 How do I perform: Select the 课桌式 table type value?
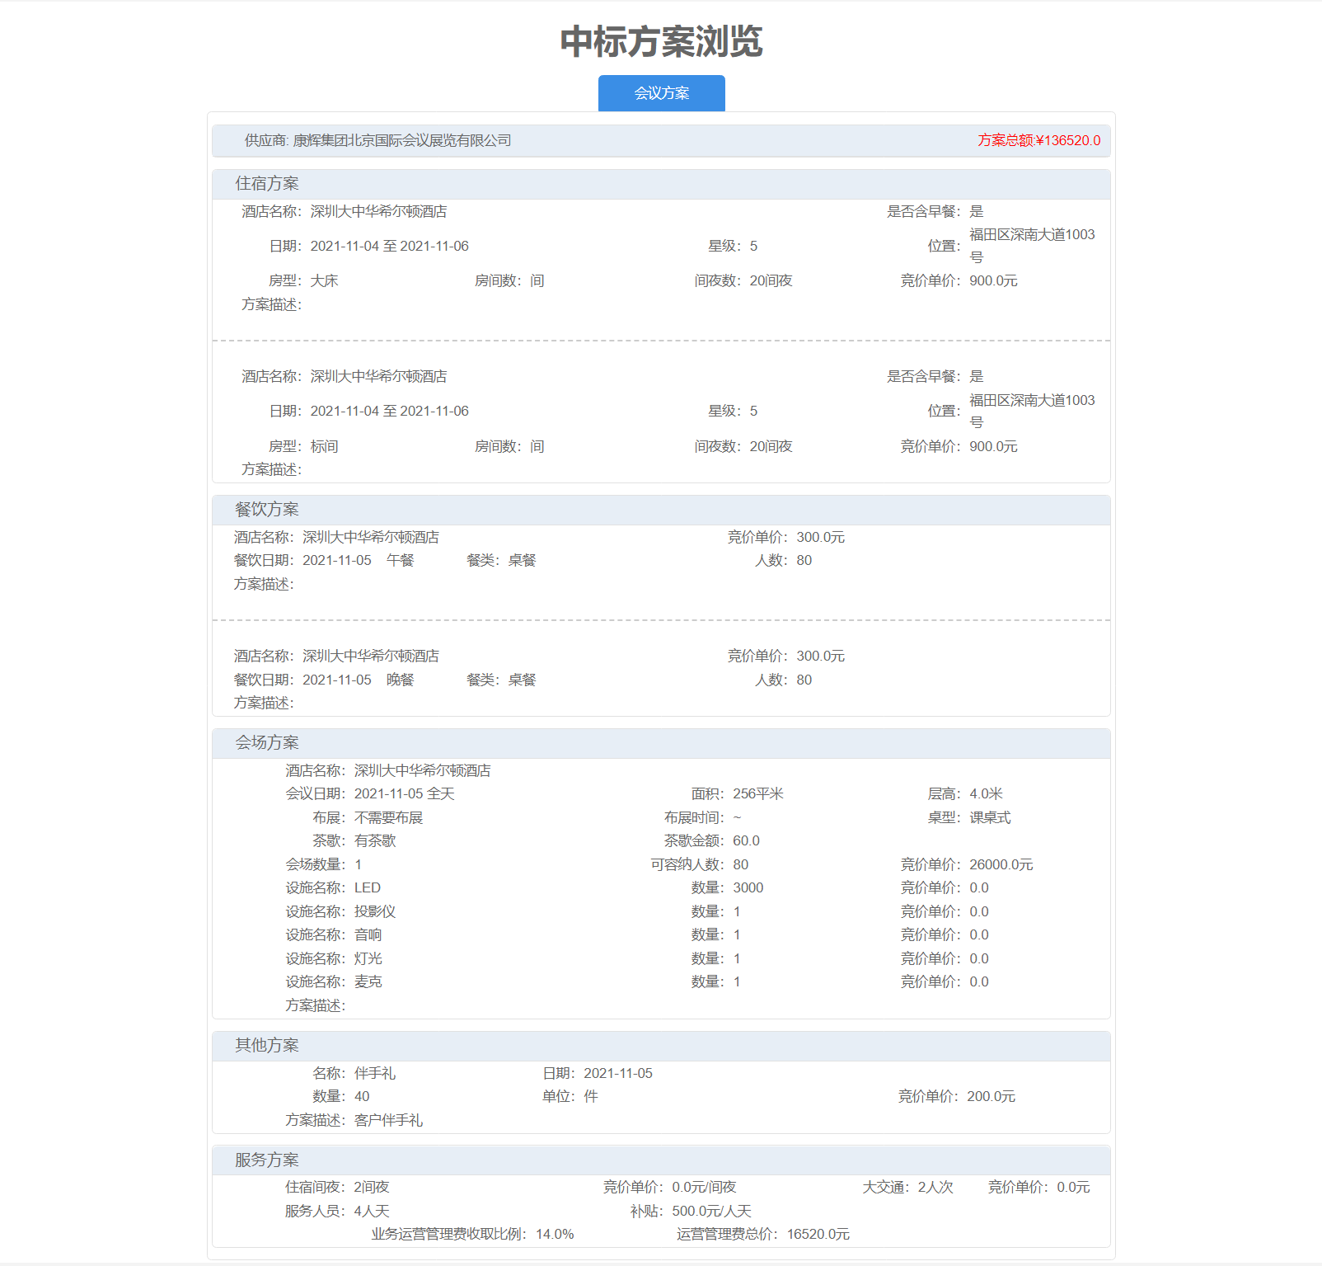[990, 818]
